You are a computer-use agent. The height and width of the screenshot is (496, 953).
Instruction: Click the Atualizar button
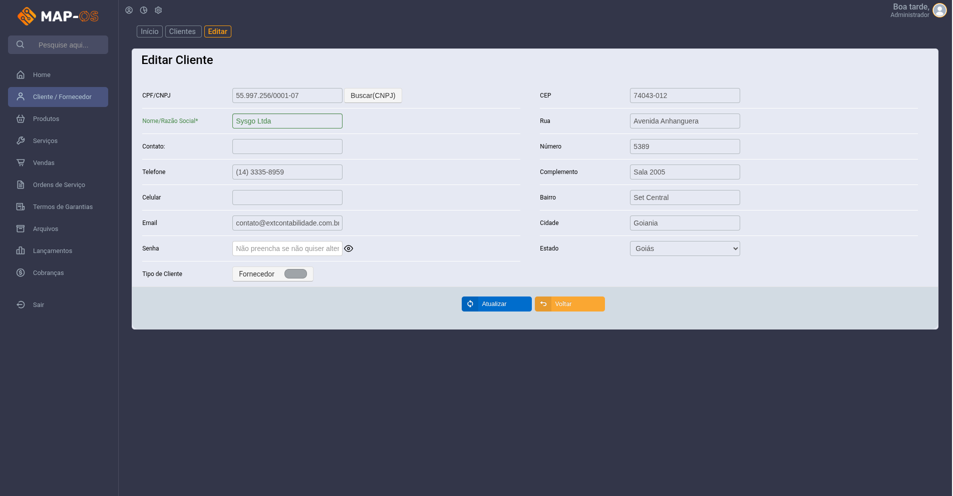click(497, 304)
